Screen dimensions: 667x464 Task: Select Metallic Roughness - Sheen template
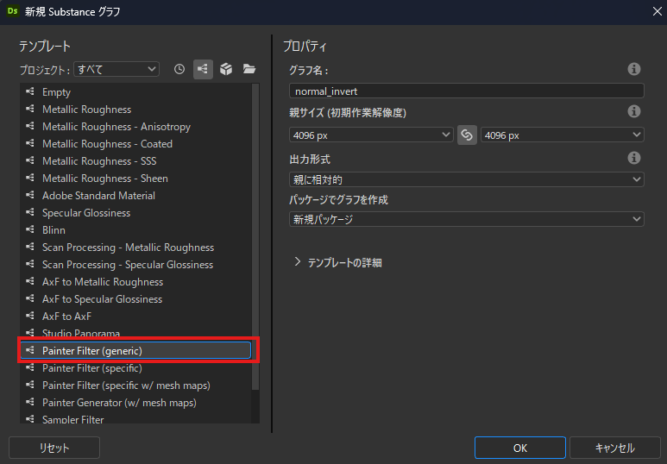135,179
